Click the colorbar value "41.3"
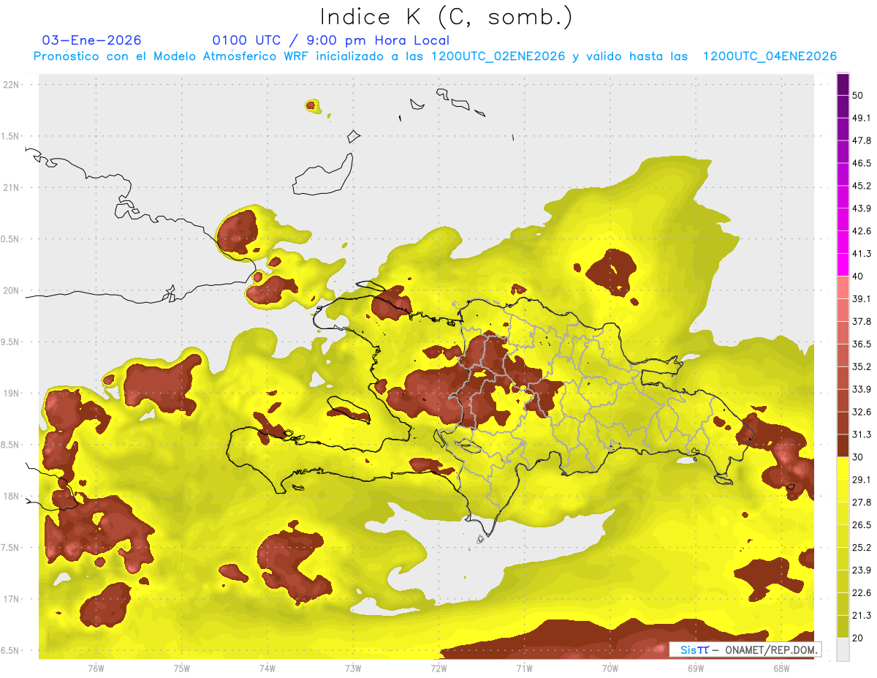The width and height of the screenshot is (877, 678). click(862, 254)
